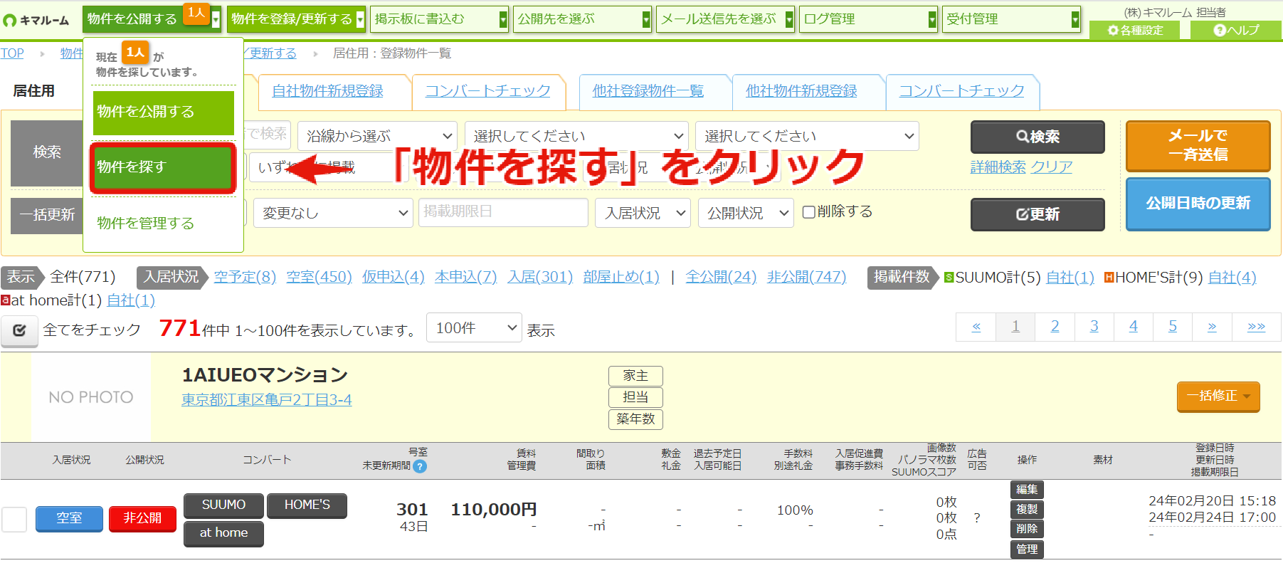Open the 詳細検索 link
Viewport: 1283px width, 578px height.
pos(998,167)
